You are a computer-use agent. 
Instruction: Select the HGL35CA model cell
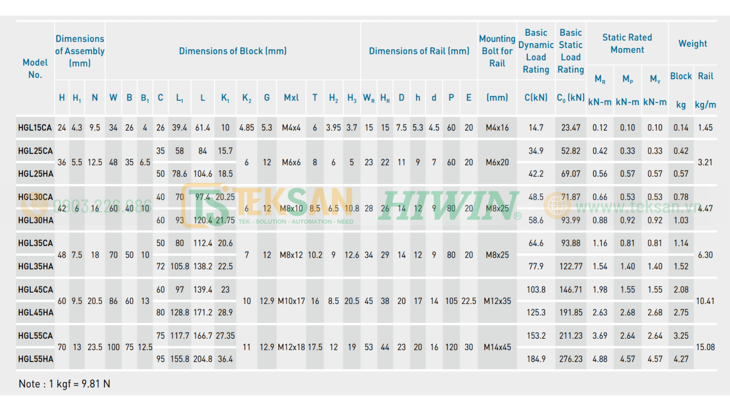point(36,243)
